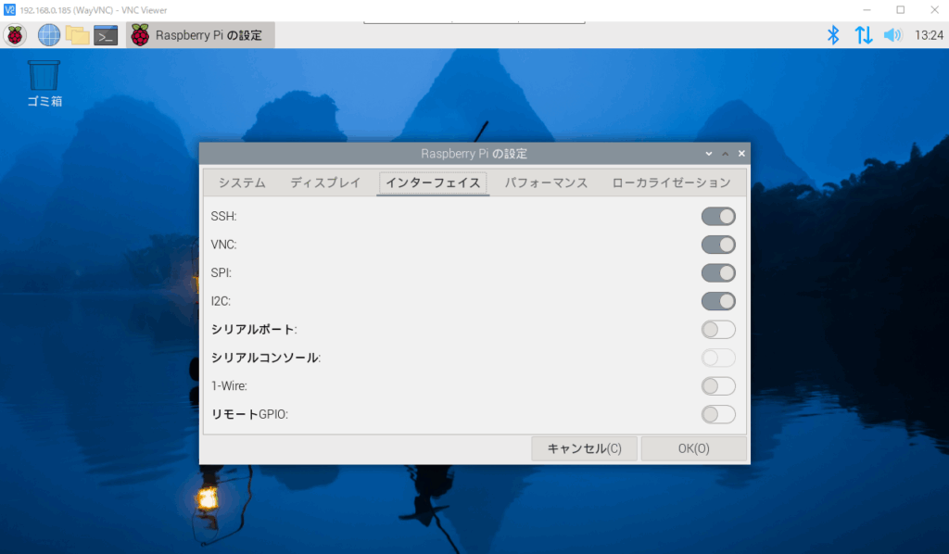Screen dimensions: 949x554
Task: Close the Raspberry Pi の設定 dialog
Action: pos(741,154)
